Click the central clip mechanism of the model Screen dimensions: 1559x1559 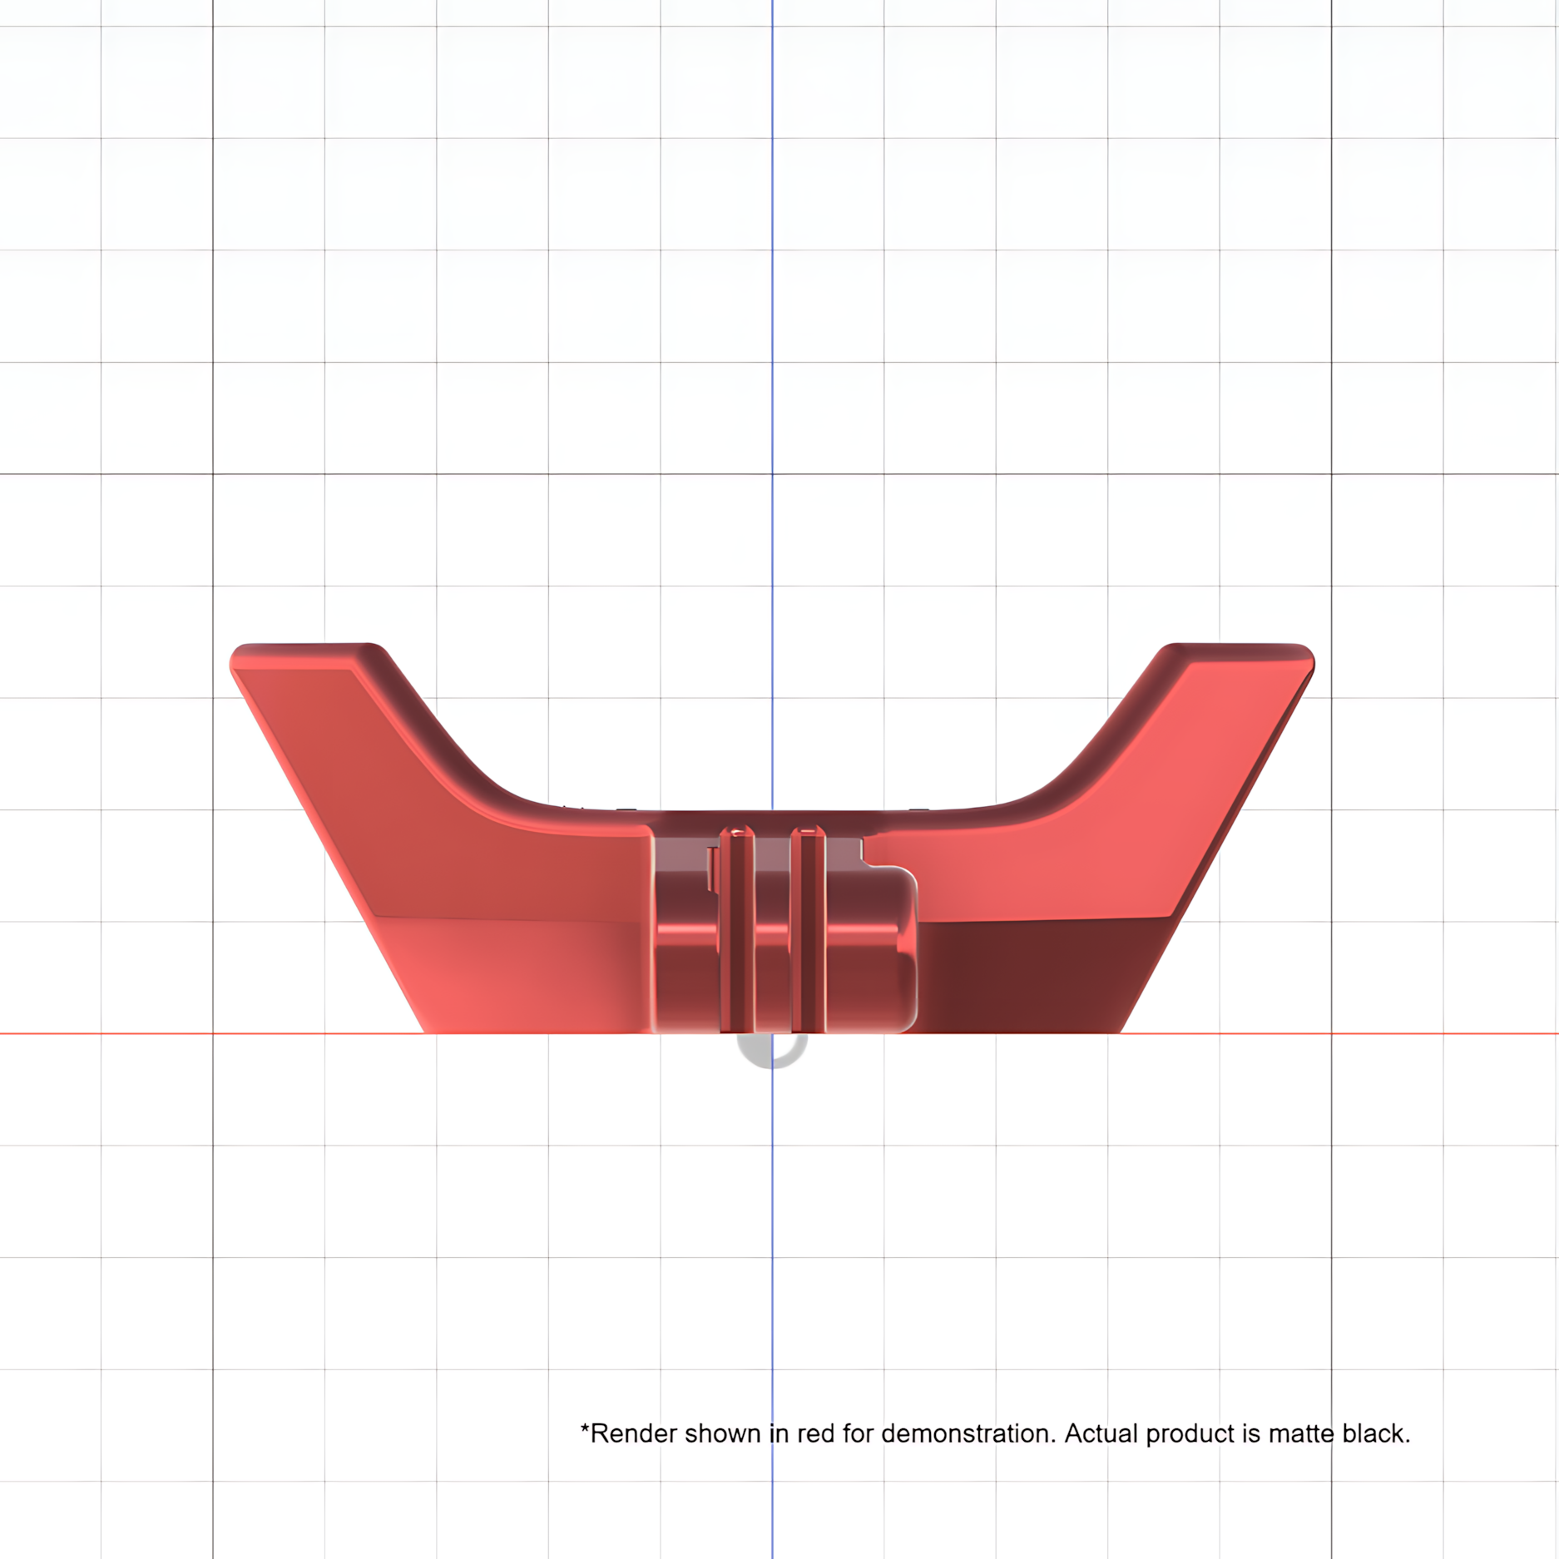coord(784,930)
